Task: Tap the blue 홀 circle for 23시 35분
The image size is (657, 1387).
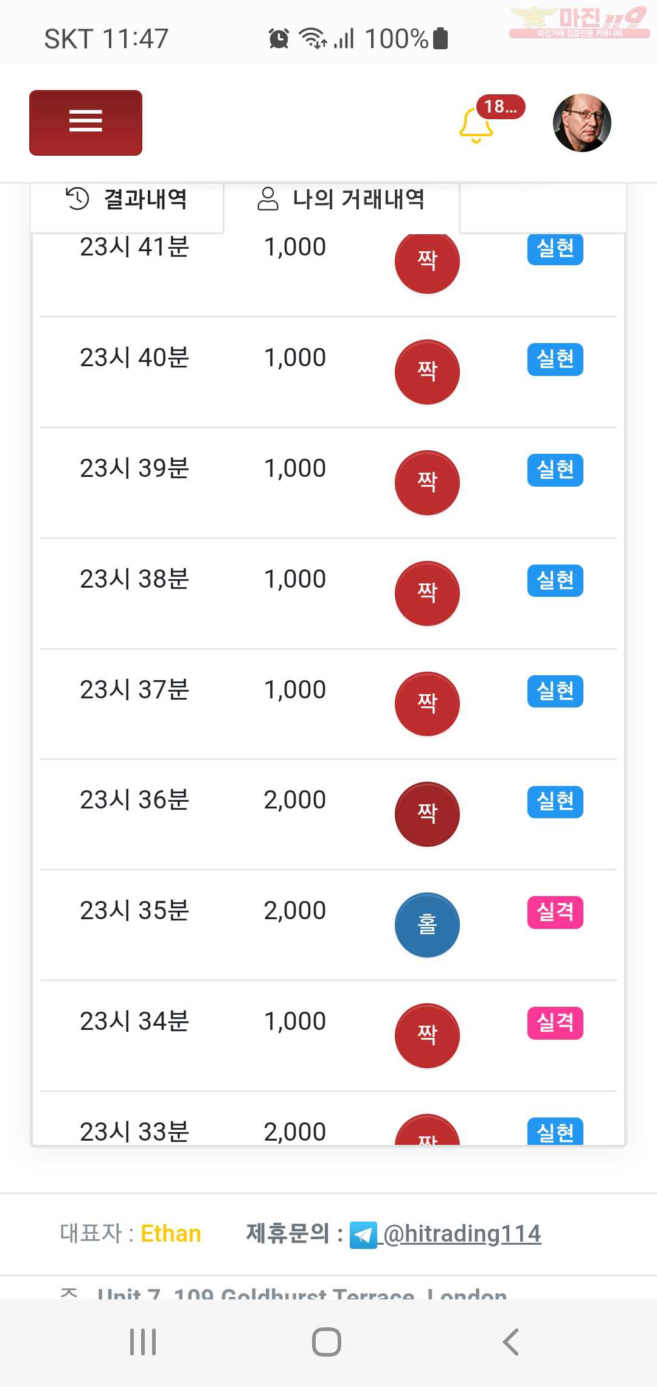Action: 427,925
